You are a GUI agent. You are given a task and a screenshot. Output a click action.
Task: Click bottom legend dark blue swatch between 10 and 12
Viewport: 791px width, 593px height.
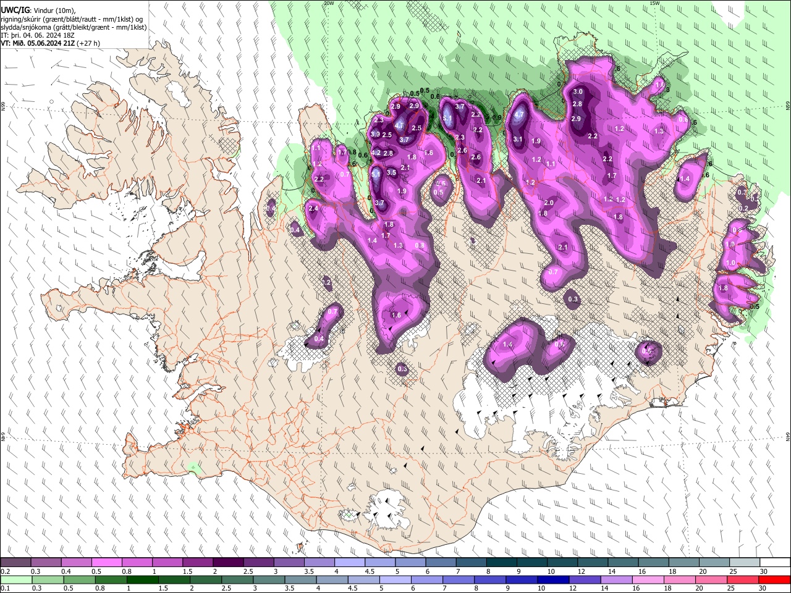[552, 579]
